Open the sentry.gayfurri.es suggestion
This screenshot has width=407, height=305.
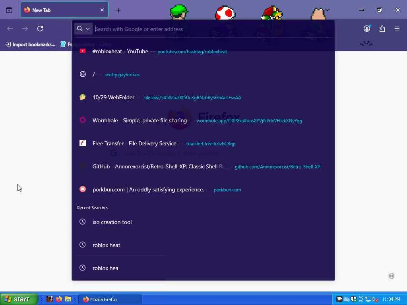coord(203,74)
